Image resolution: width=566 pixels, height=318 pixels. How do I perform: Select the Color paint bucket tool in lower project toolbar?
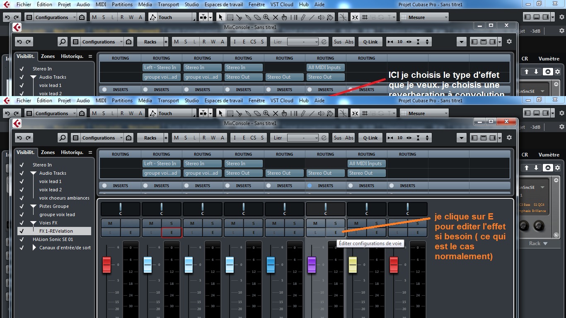click(330, 113)
